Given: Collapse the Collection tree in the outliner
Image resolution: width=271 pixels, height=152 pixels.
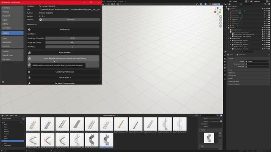Looking at the screenshot, I should point(227,9).
